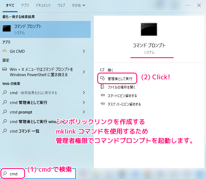Expand the その他 dropdown
The height and width of the screenshot is (179, 206).
click(78, 5)
